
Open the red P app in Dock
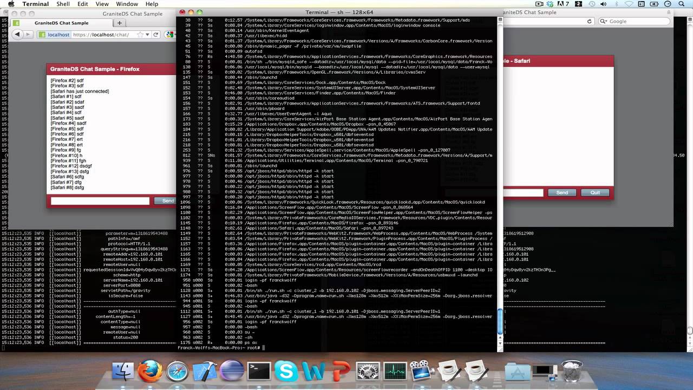point(341,372)
